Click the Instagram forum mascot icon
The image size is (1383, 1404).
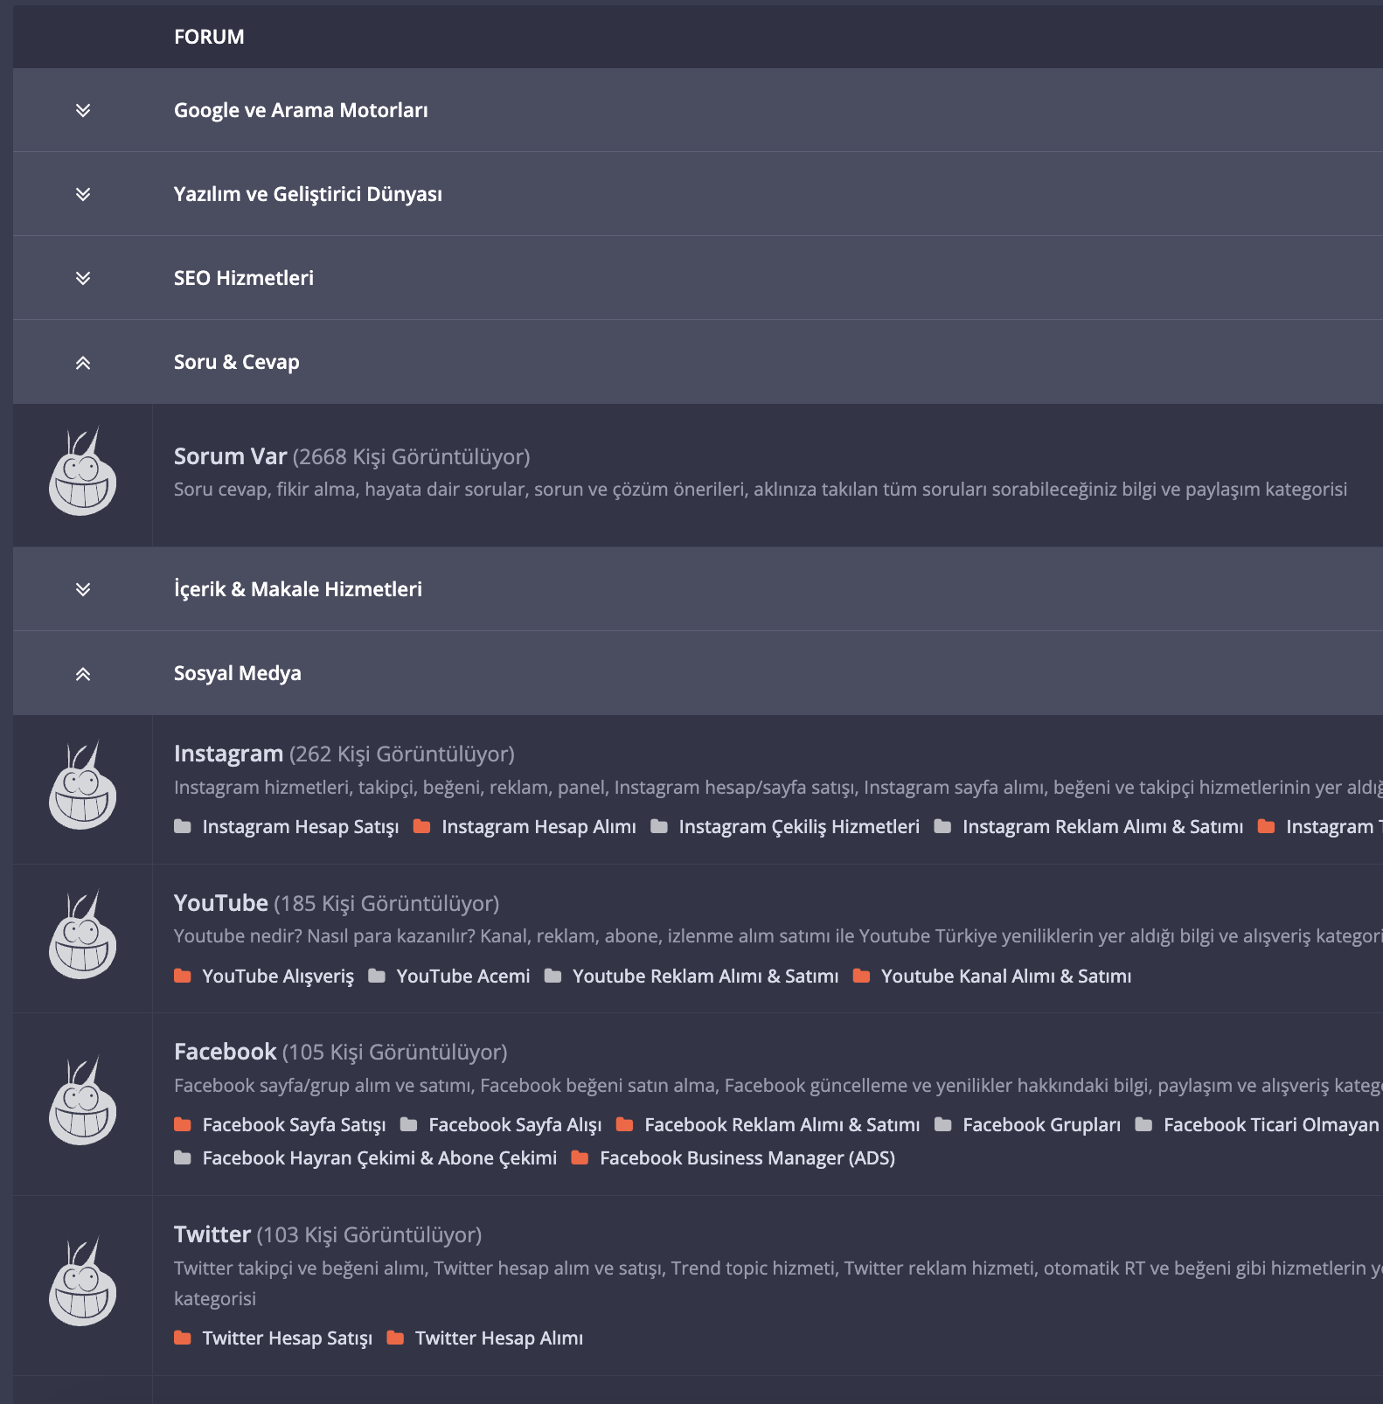pos(82,786)
